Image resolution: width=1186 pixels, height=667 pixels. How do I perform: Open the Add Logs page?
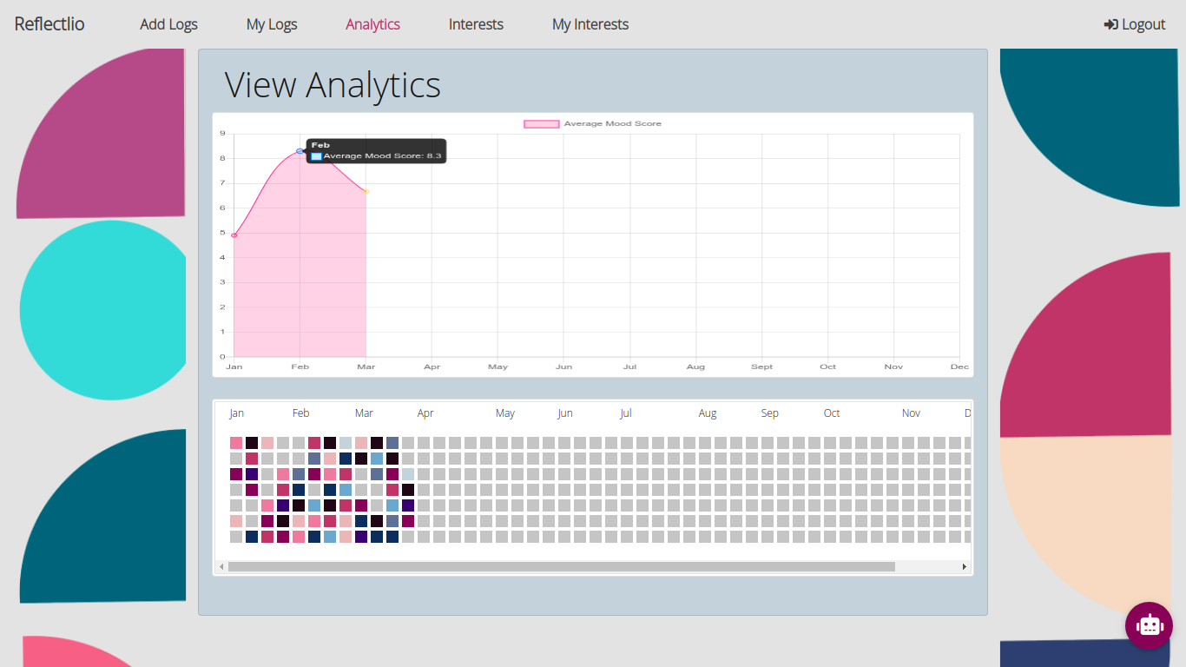pos(168,24)
